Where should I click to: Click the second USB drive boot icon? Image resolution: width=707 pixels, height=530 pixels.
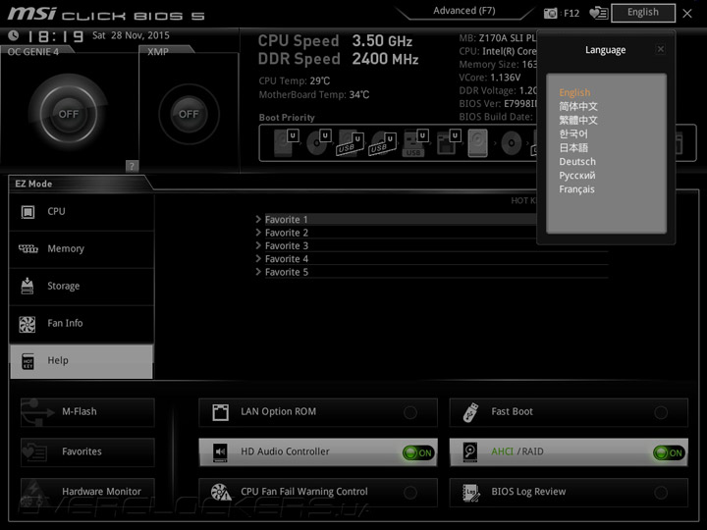tap(383, 143)
